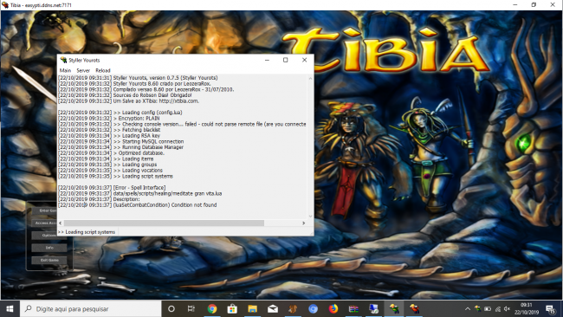Screen dimensions: 563x317
Task: Click the vertical scrollbar down arrow
Action: 311,217
